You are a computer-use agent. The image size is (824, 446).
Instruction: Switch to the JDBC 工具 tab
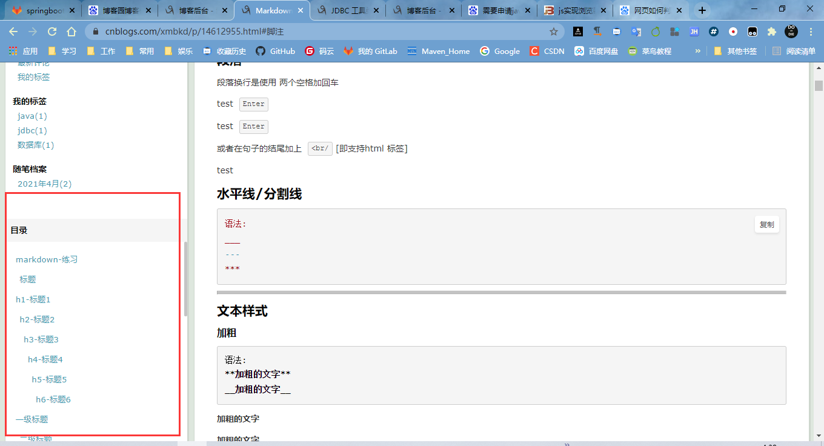[348, 10]
